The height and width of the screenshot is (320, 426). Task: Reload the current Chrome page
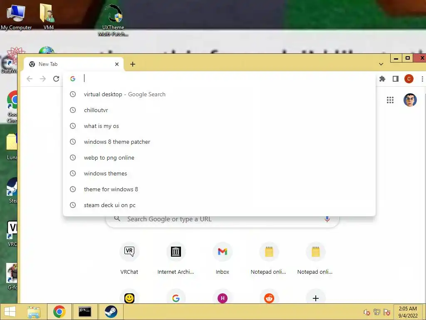(x=56, y=79)
